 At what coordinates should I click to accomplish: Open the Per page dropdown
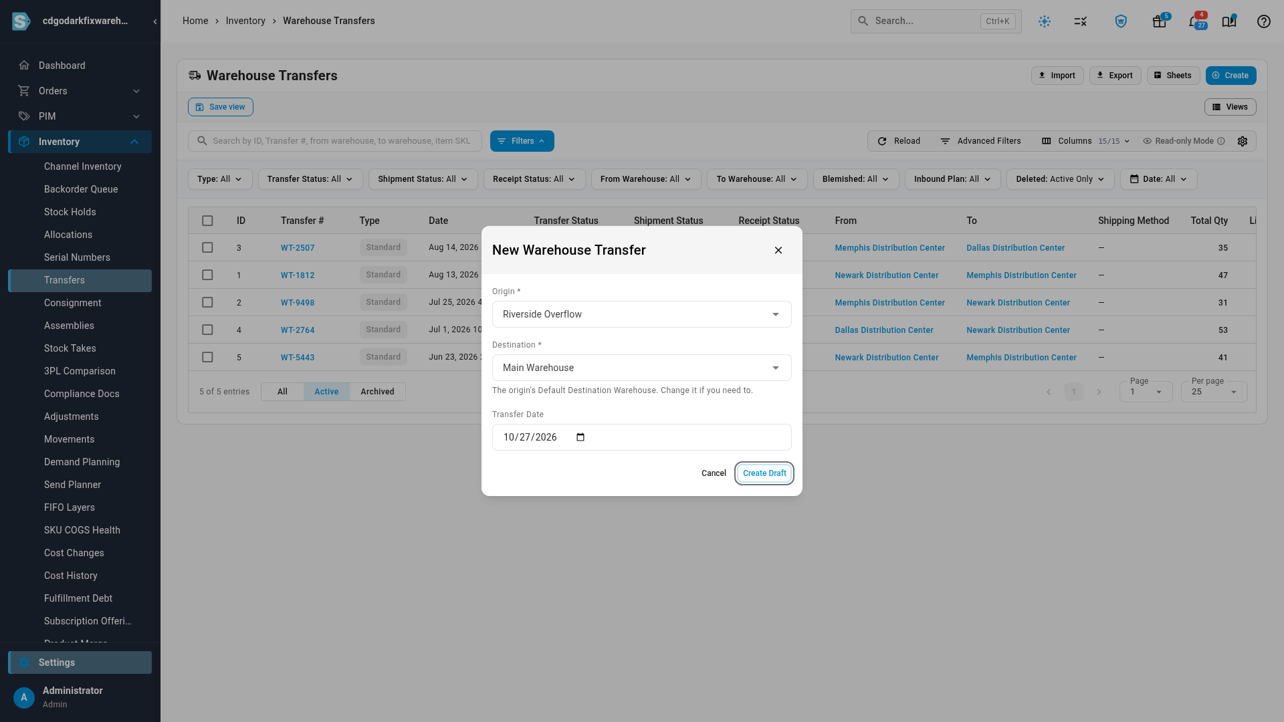point(1214,392)
